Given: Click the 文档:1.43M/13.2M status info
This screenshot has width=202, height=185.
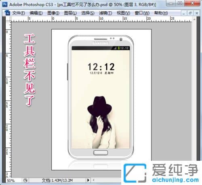Looking at the screenshot, I should point(57,180).
